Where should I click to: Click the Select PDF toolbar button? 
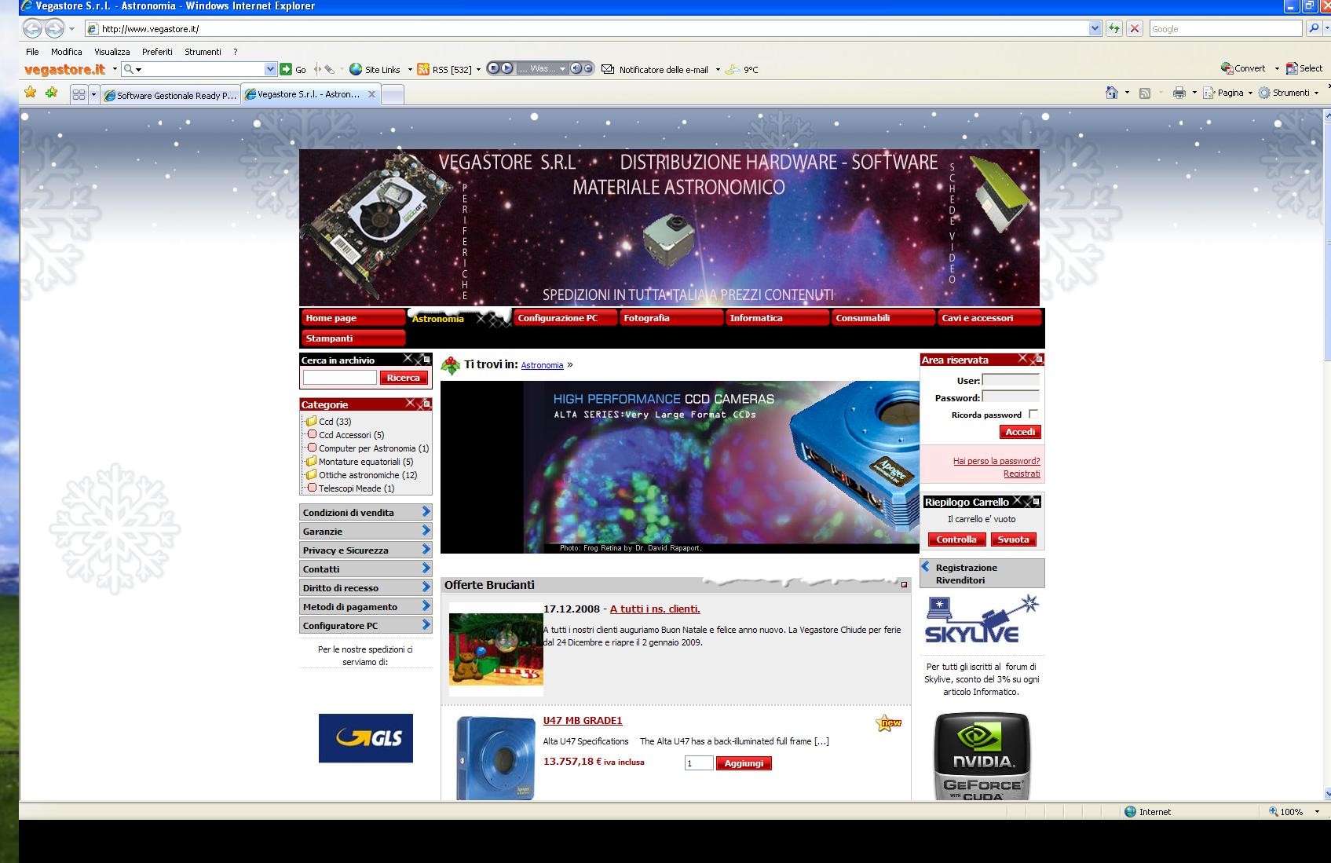1304,68
